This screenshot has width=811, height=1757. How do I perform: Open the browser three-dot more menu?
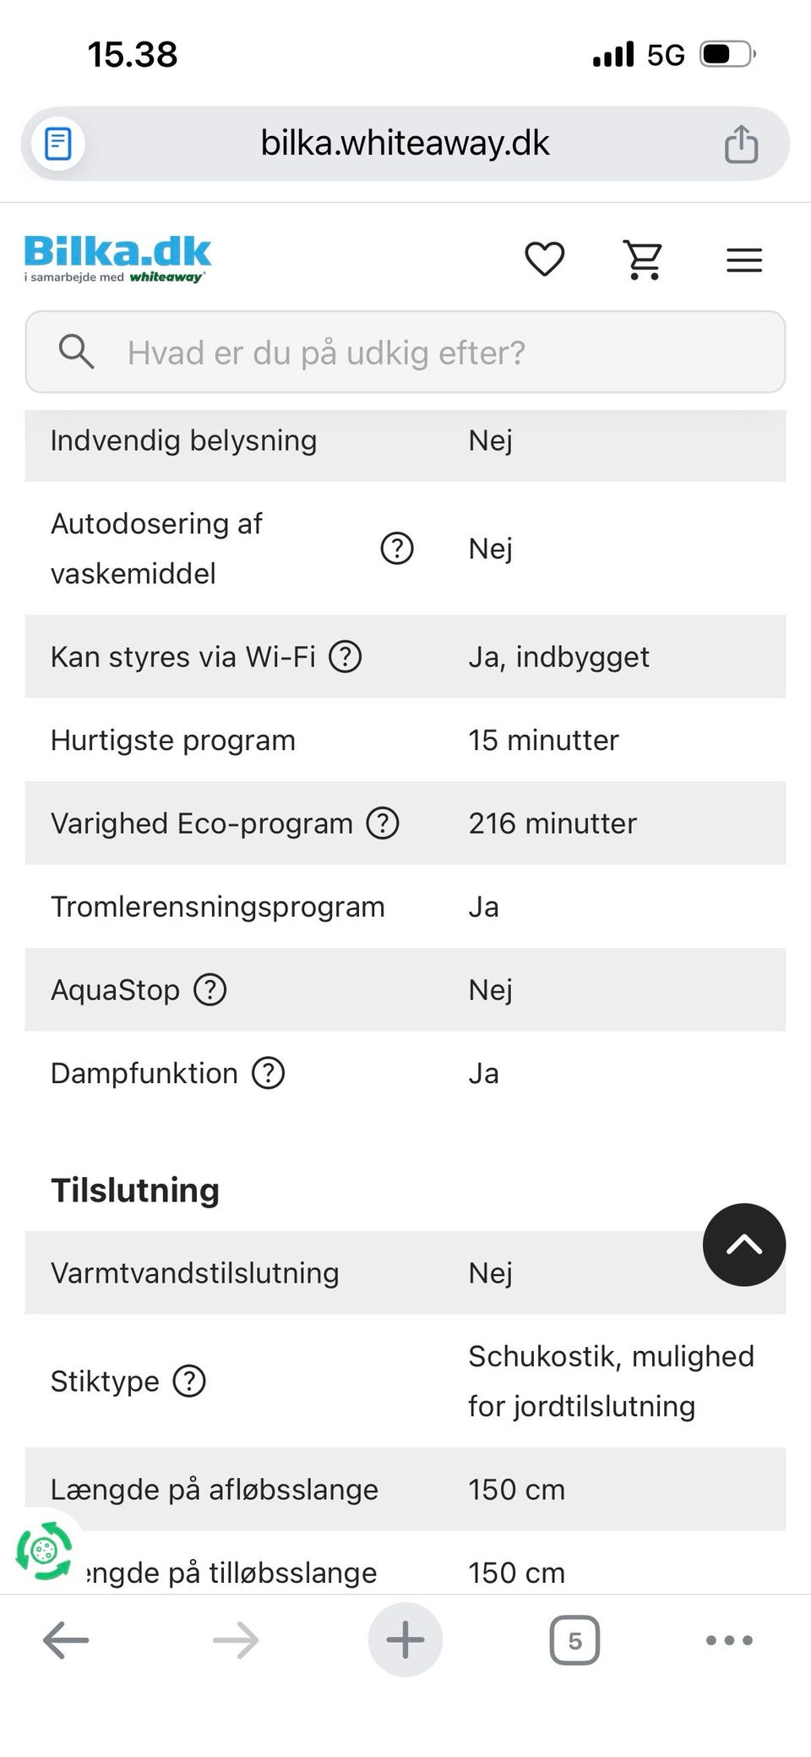pyautogui.click(x=729, y=1640)
